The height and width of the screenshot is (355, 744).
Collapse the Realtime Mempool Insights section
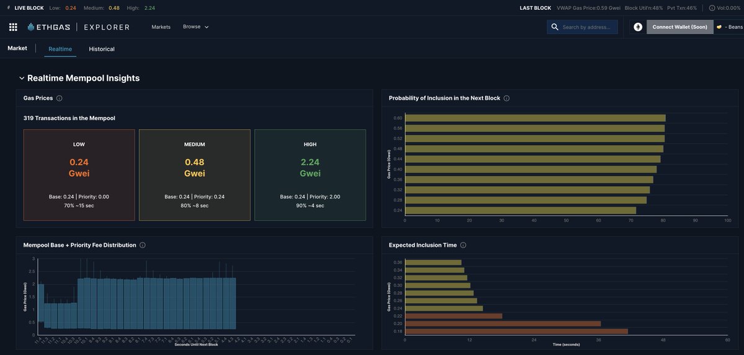pos(22,79)
